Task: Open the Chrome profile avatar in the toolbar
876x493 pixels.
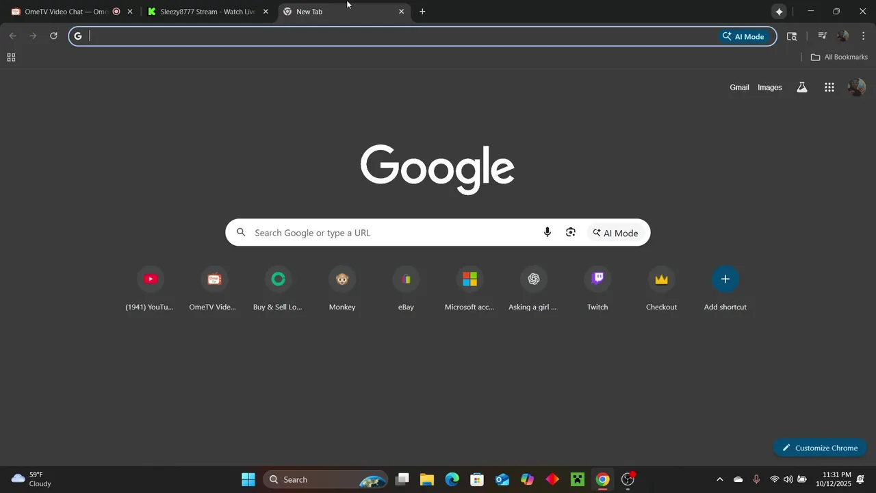Action: (843, 36)
